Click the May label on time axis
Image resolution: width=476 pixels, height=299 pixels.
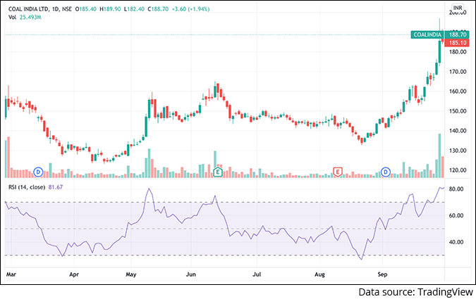tap(131, 274)
